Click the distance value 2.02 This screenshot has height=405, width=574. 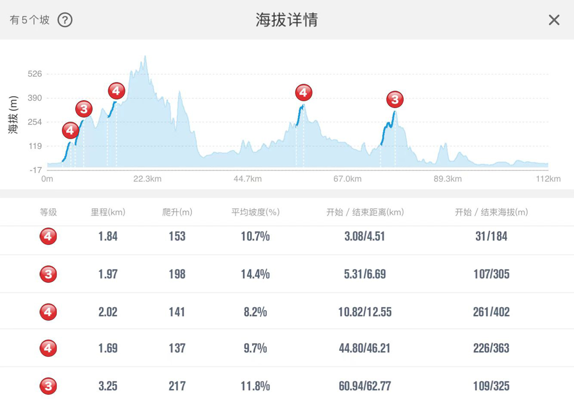point(108,312)
